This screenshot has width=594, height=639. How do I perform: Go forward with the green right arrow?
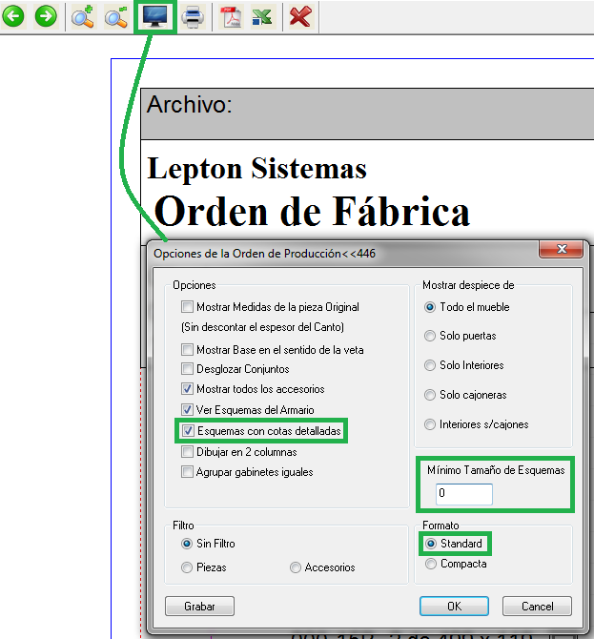pos(46,16)
